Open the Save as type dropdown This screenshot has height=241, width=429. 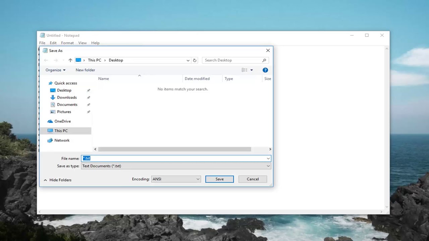268,166
